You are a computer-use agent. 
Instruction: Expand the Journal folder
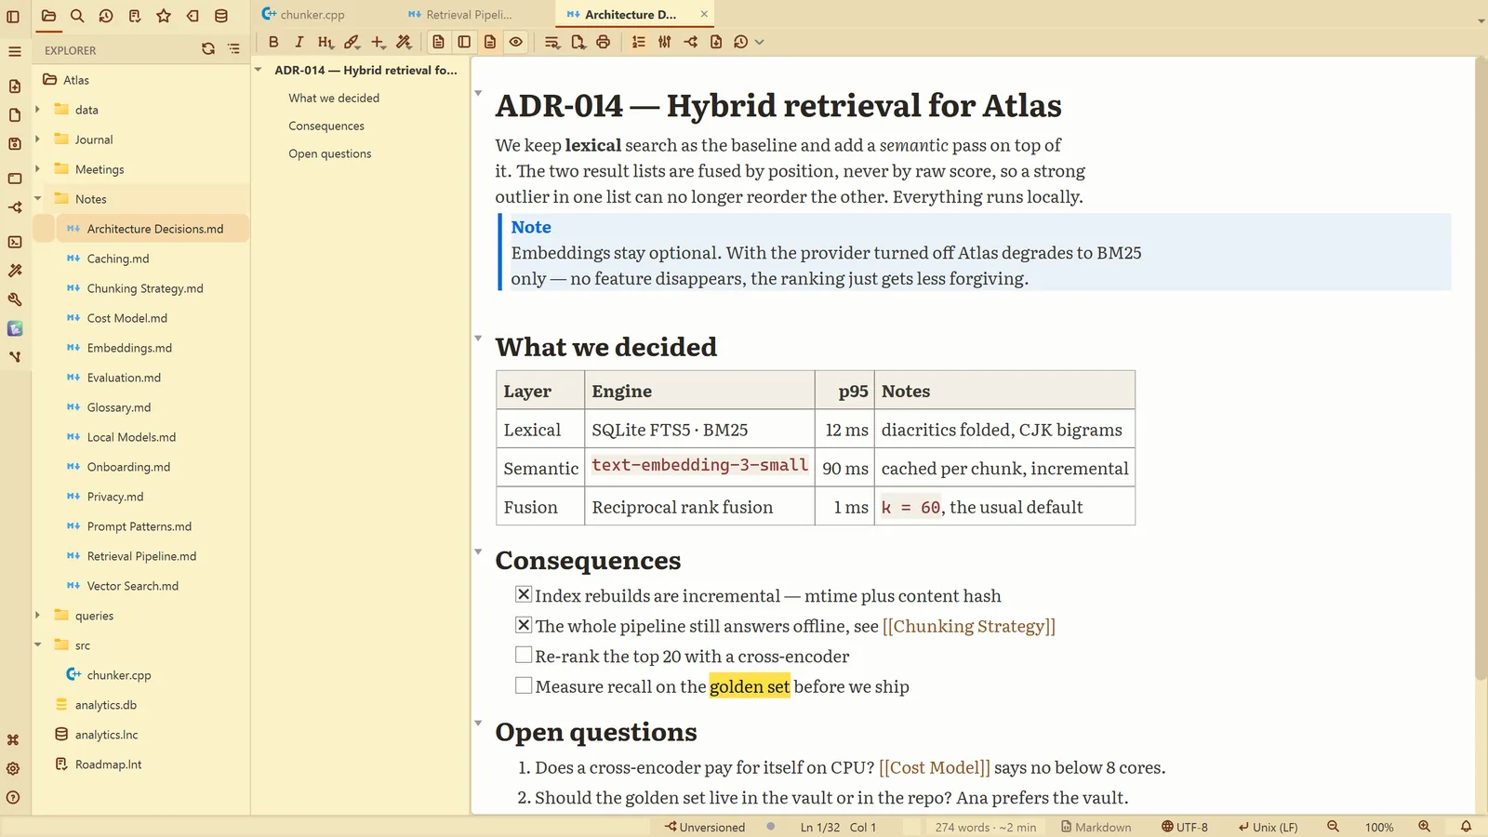pyautogui.click(x=37, y=139)
